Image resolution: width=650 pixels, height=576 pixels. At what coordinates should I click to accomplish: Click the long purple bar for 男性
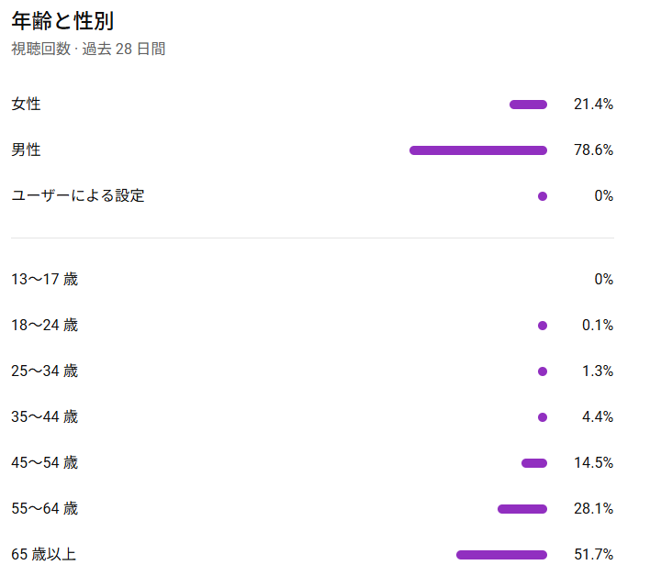tap(478, 150)
